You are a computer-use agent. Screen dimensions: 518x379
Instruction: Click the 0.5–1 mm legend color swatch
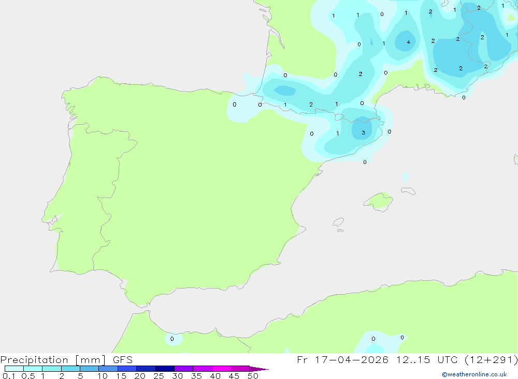tap(33, 369)
